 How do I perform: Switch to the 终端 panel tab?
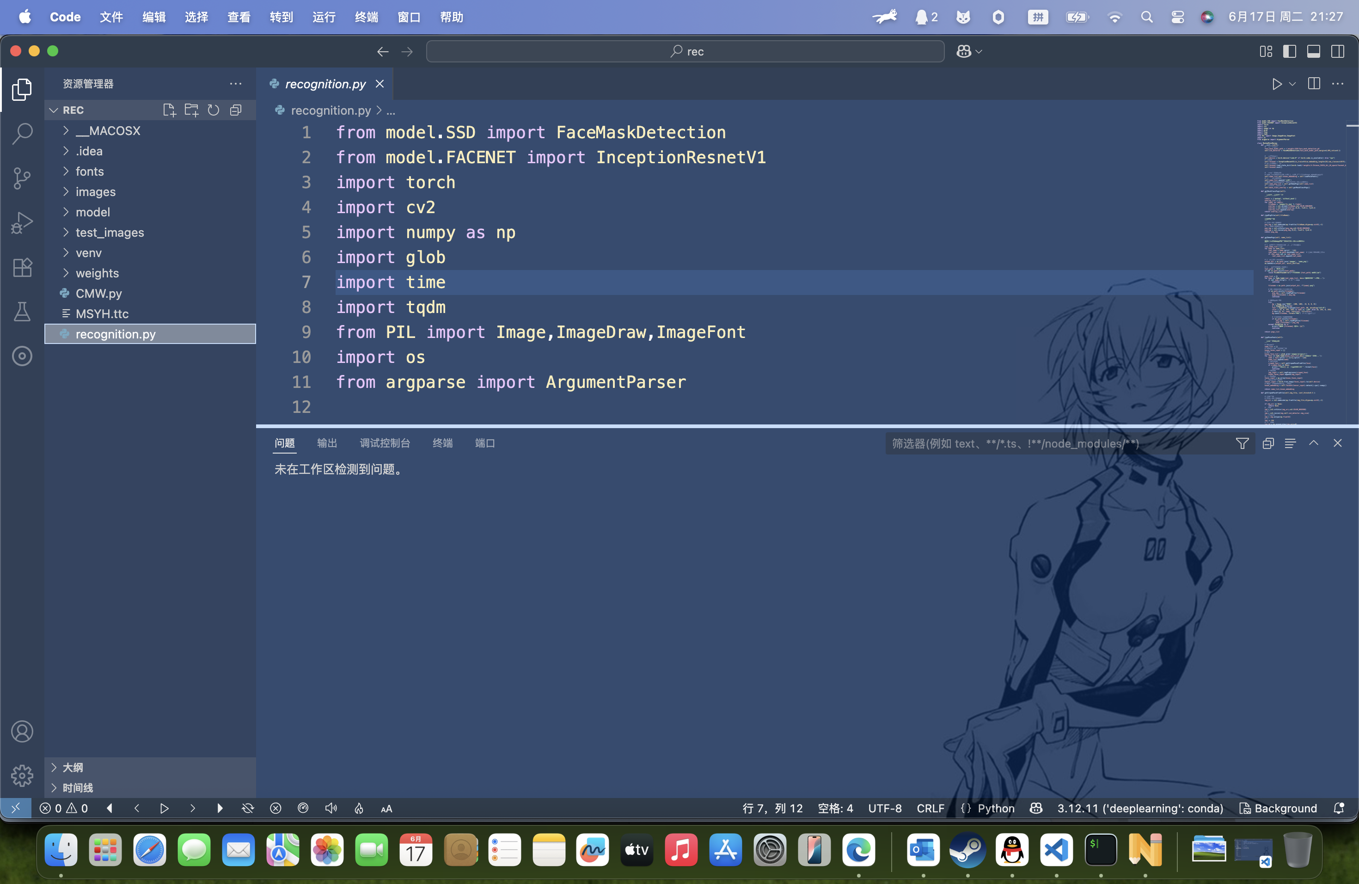[442, 443]
